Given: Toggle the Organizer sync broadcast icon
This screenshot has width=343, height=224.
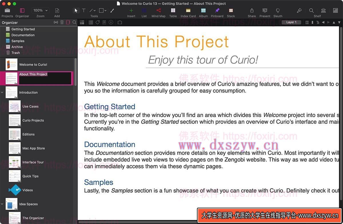Looking at the screenshot, I should point(56,22).
